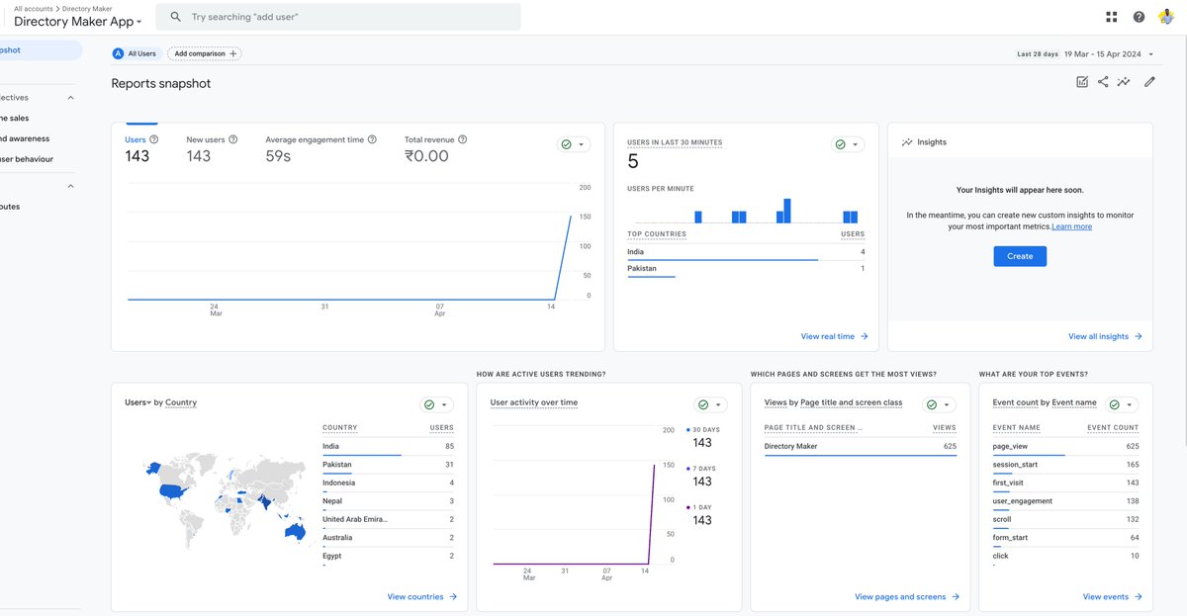The image size is (1187, 616).
Task: Open the sales item in sidebar
Action: point(15,118)
